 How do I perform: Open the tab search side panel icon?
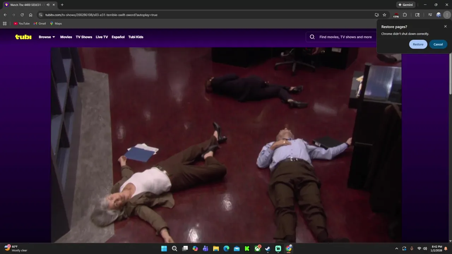(x=417, y=15)
